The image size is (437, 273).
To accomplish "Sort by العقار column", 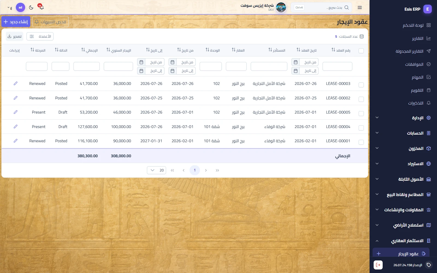I will (234, 50).
